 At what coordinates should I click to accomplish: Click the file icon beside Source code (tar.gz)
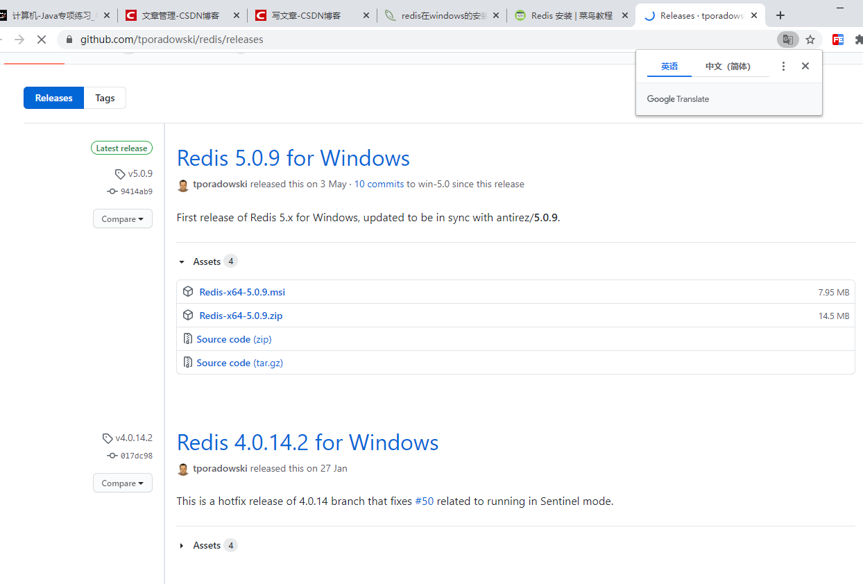(x=187, y=362)
